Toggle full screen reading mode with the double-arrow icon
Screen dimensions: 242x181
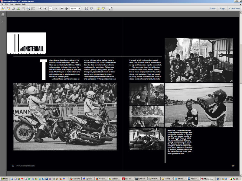point(111,9)
